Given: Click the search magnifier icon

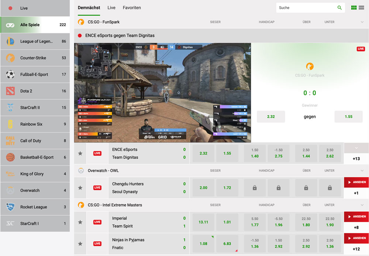Looking at the screenshot, I should click(x=339, y=8).
